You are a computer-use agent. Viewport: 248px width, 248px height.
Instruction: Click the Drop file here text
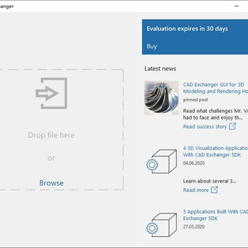[x=51, y=135]
